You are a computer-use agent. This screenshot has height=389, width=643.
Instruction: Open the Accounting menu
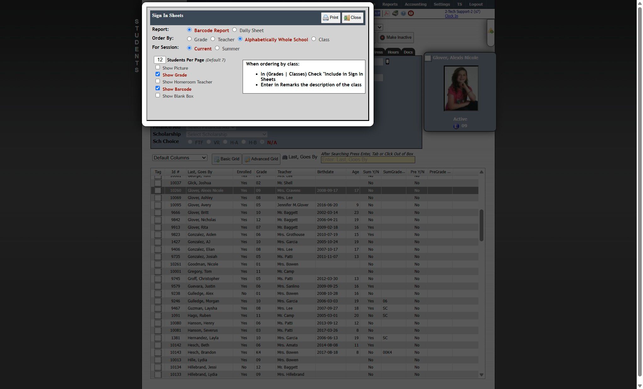pos(415,4)
